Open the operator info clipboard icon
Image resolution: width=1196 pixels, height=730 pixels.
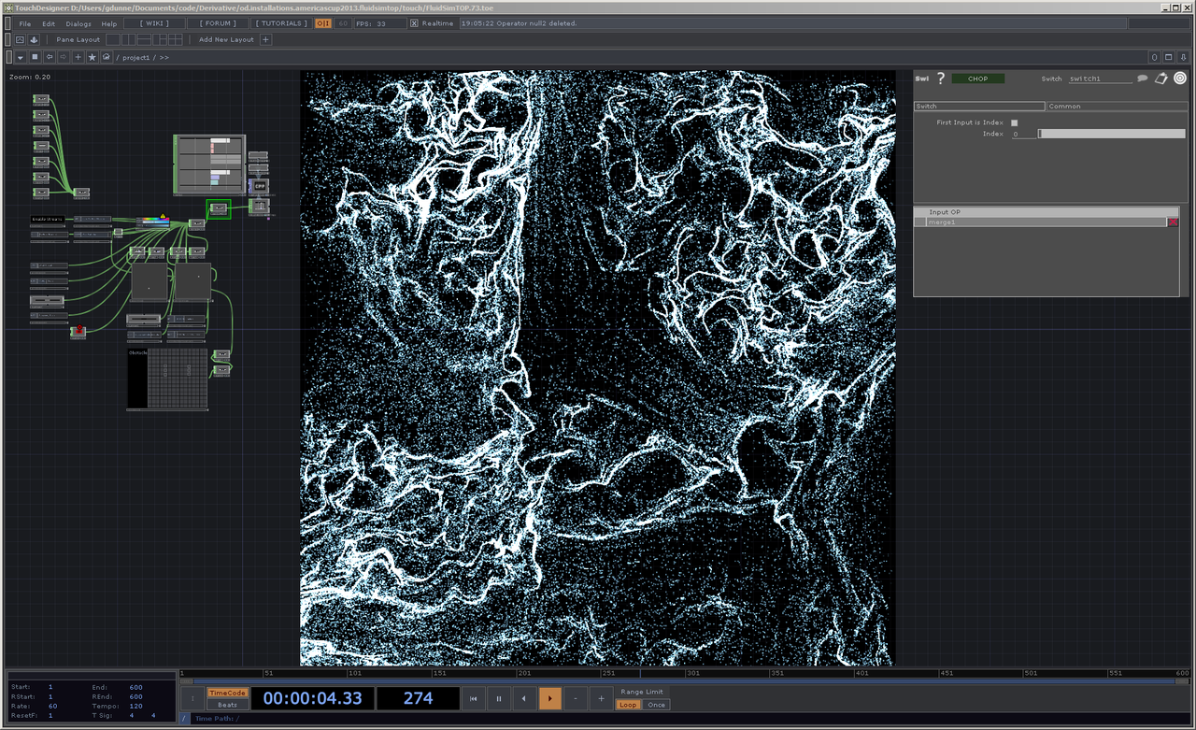click(x=1161, y=79)
